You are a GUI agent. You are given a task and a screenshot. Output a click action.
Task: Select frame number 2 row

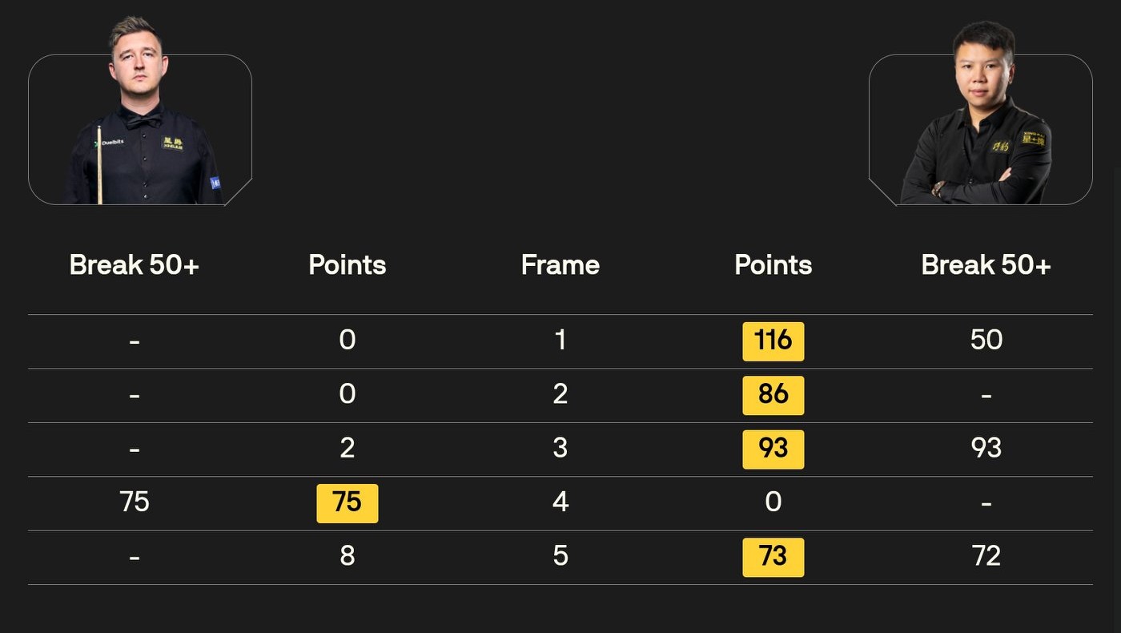tap(560, 394)
